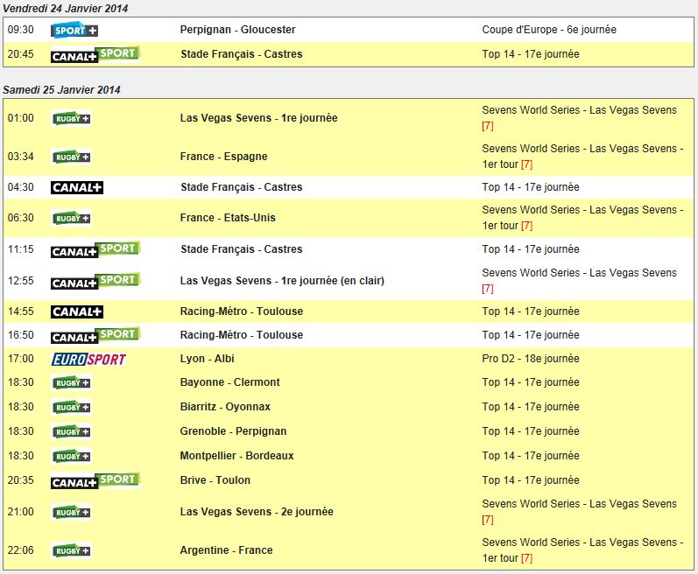Screen dimensions: 698x574
Task: Click the Rugby+ logo on the 21:00 row
Action: tap(72, 512)
